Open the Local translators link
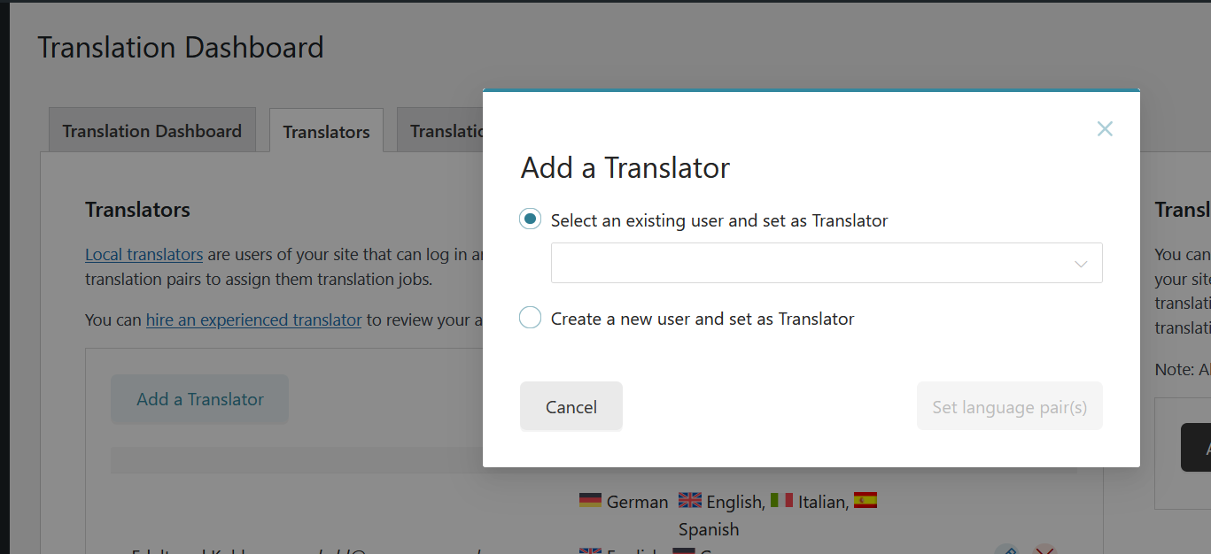Viewport: 1211px width, 554px height. click(x=144, y=255)
